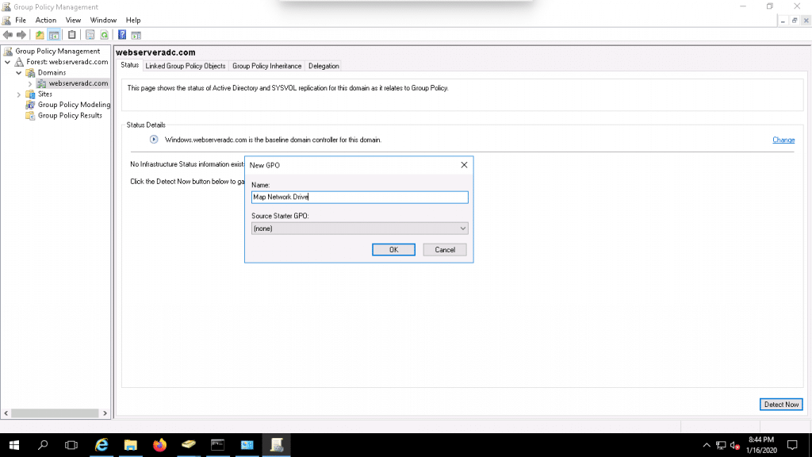
Task: Show hidden tray icons chevron
Action: [x=707, y=445]
